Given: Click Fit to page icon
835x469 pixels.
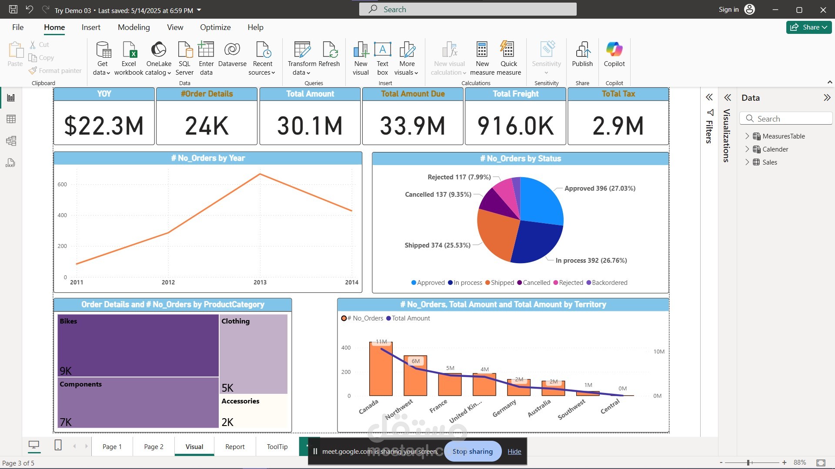Looking at the screenshot, I should [821, 462].
